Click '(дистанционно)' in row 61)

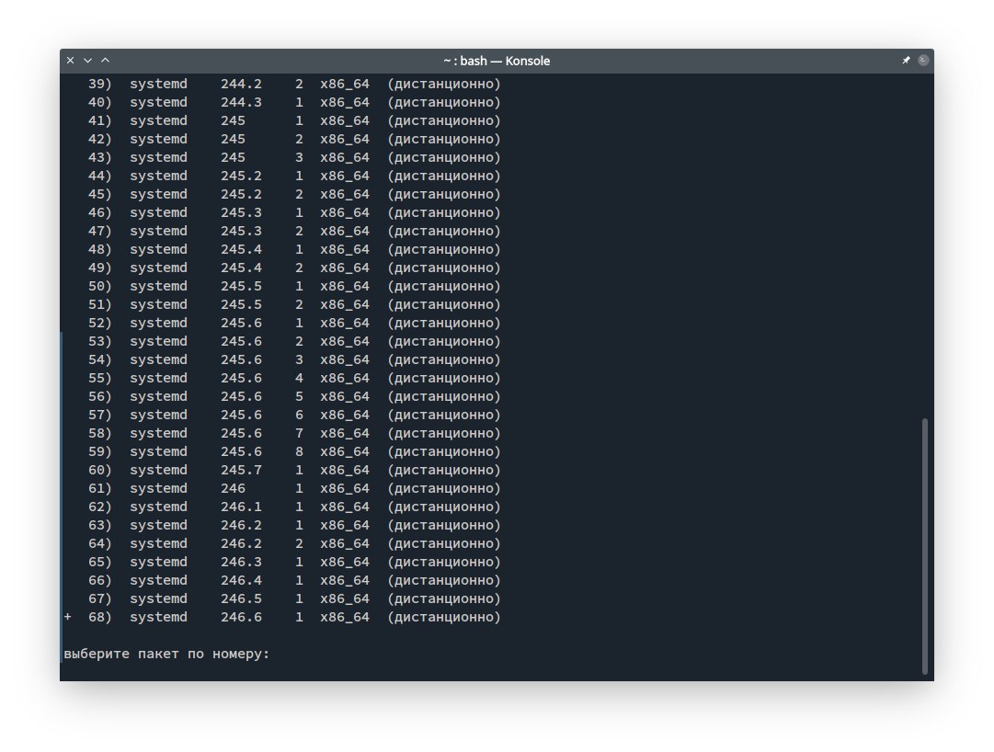(x=444, y=488)
